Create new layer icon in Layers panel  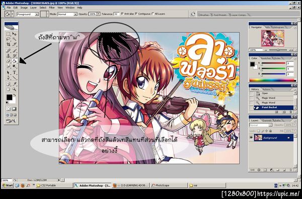284,170
